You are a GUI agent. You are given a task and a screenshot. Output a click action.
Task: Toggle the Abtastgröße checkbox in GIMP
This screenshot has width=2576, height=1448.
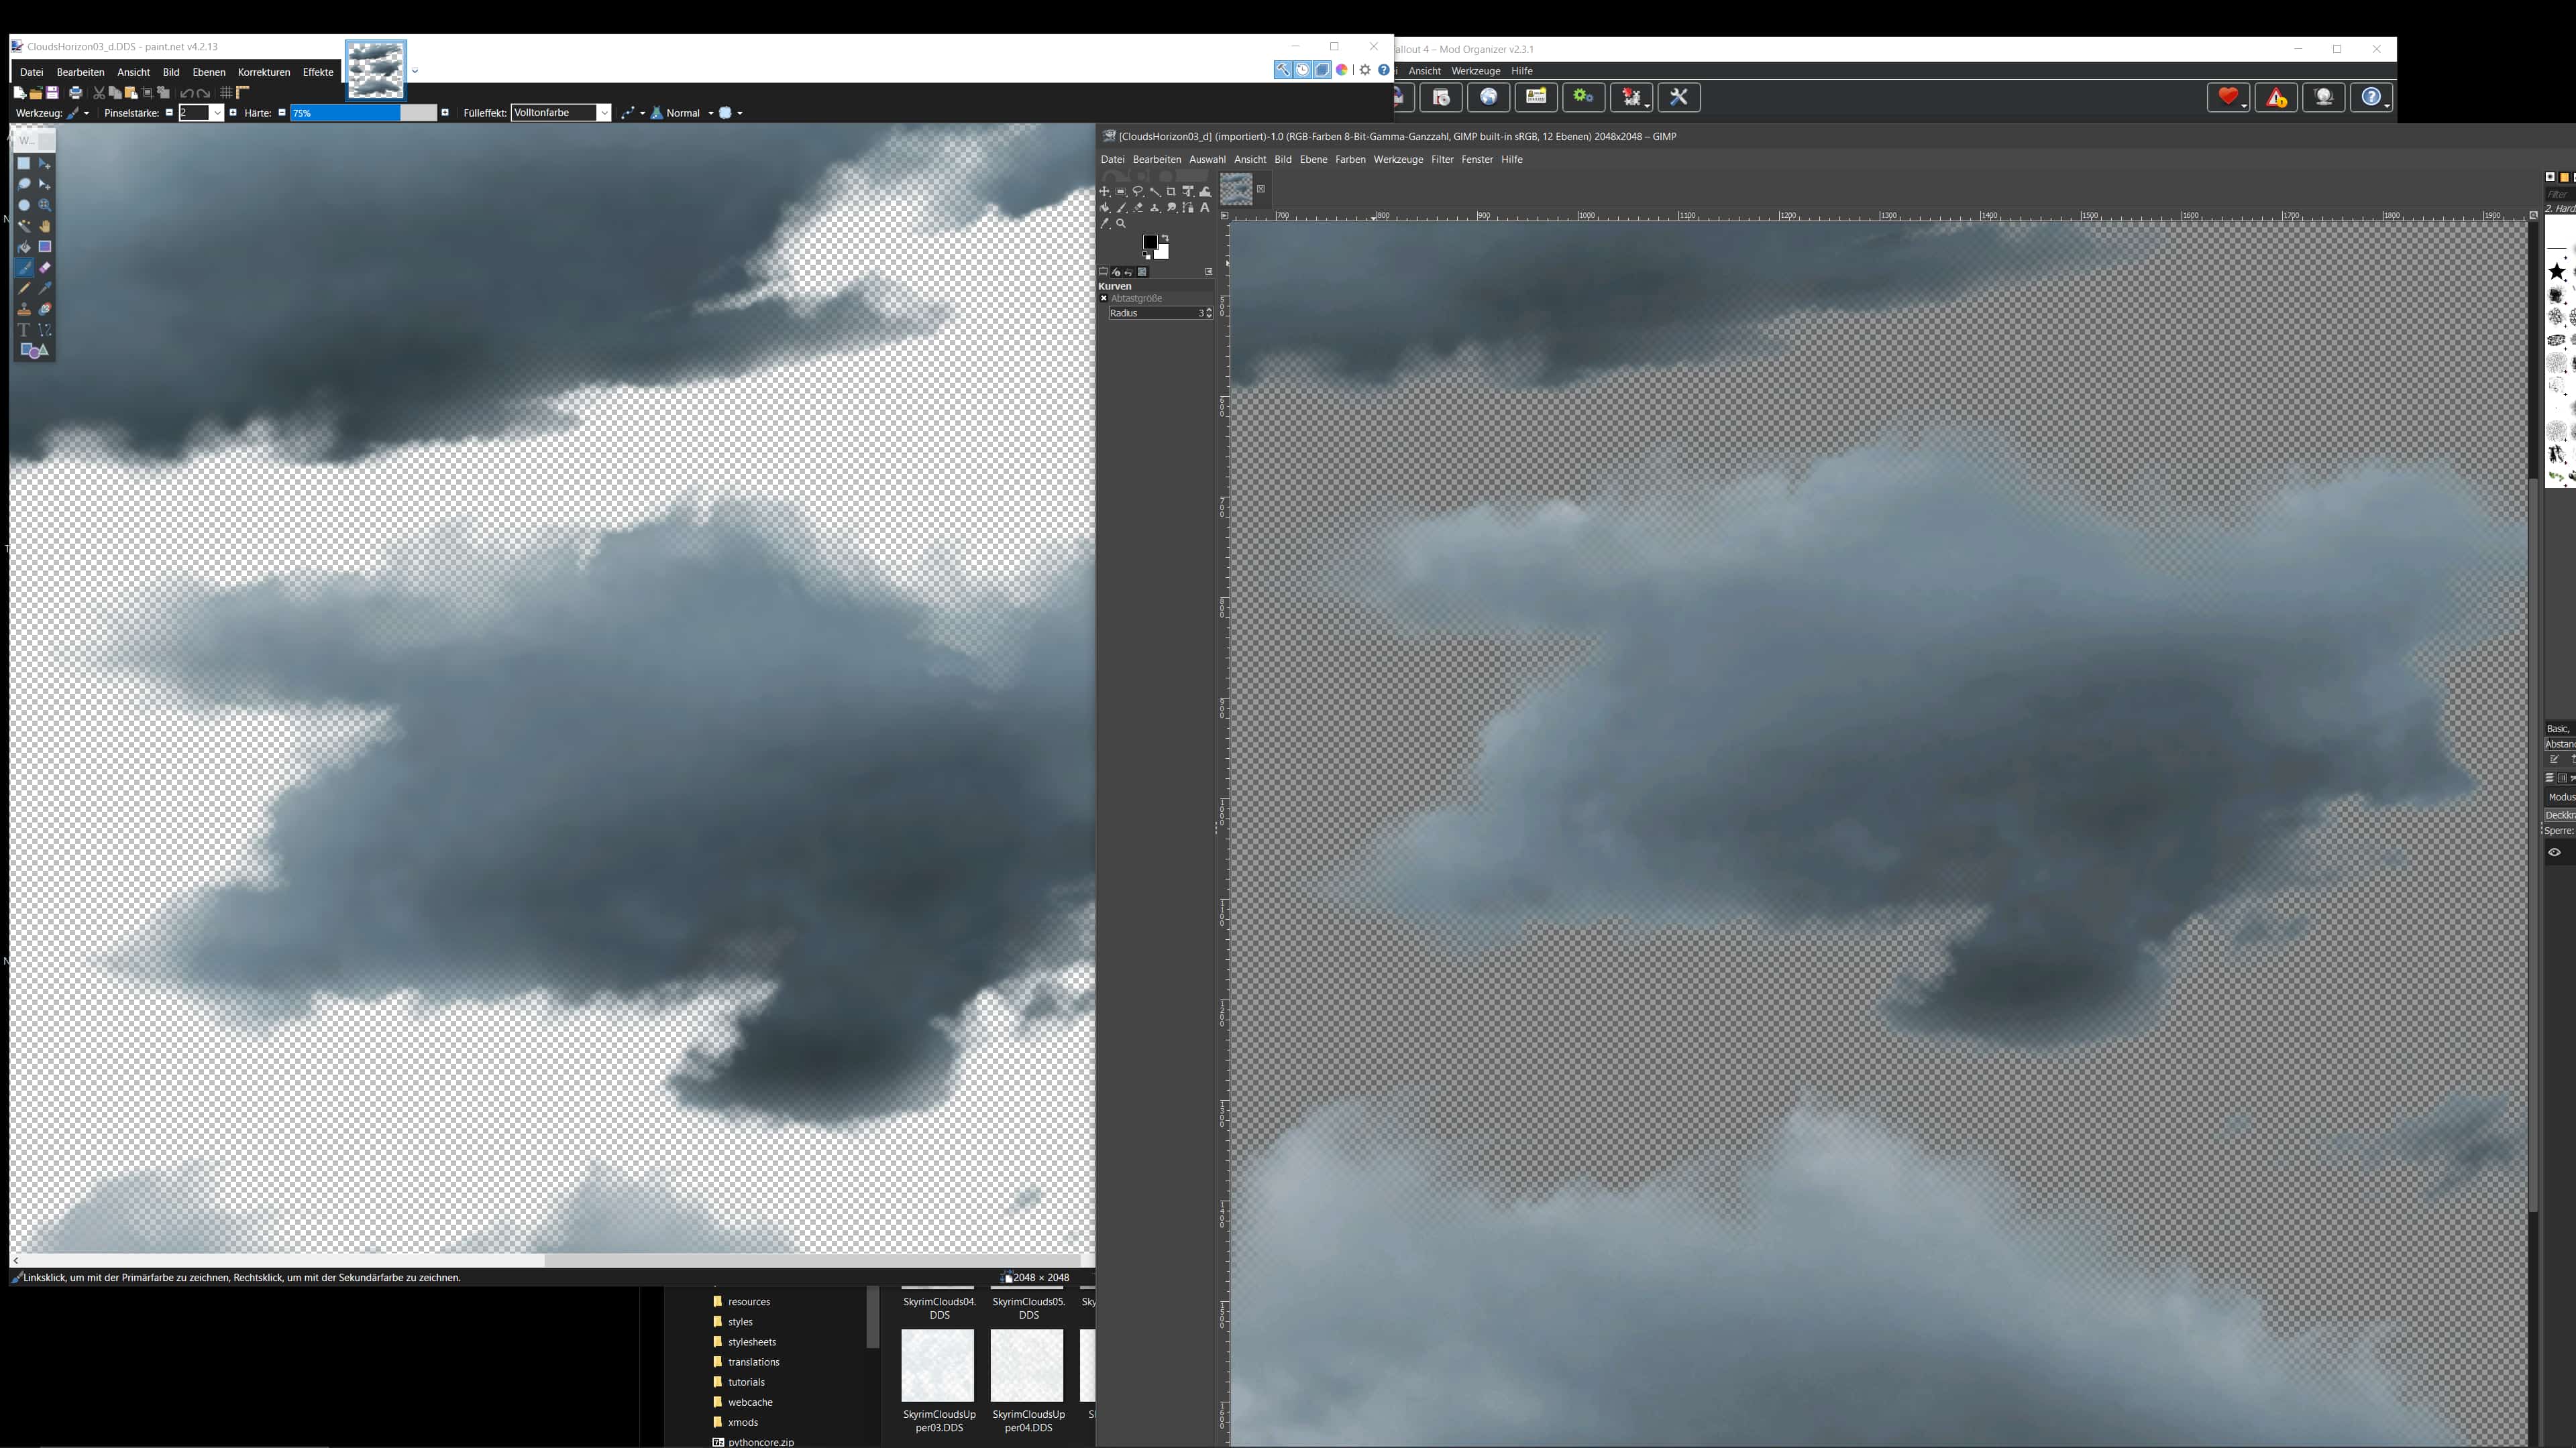[1104, 299]
